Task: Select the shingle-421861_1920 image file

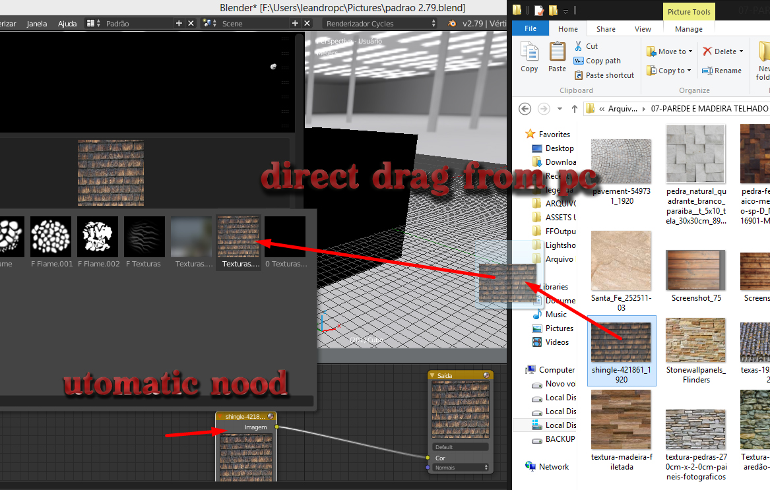Action: click(621, 351)
